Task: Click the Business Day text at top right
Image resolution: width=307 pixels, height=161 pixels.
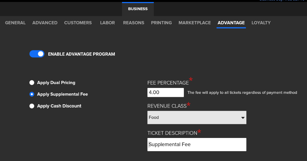Action: [283, 1]
